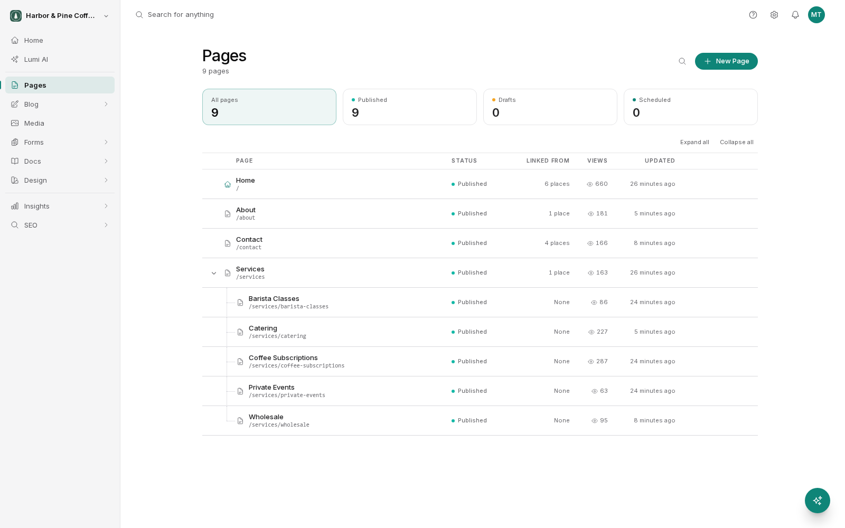The height and width of the screenshot is (528, 845).
Task: Expand the Forms submenu chevron
Action: tap(106, 142)
